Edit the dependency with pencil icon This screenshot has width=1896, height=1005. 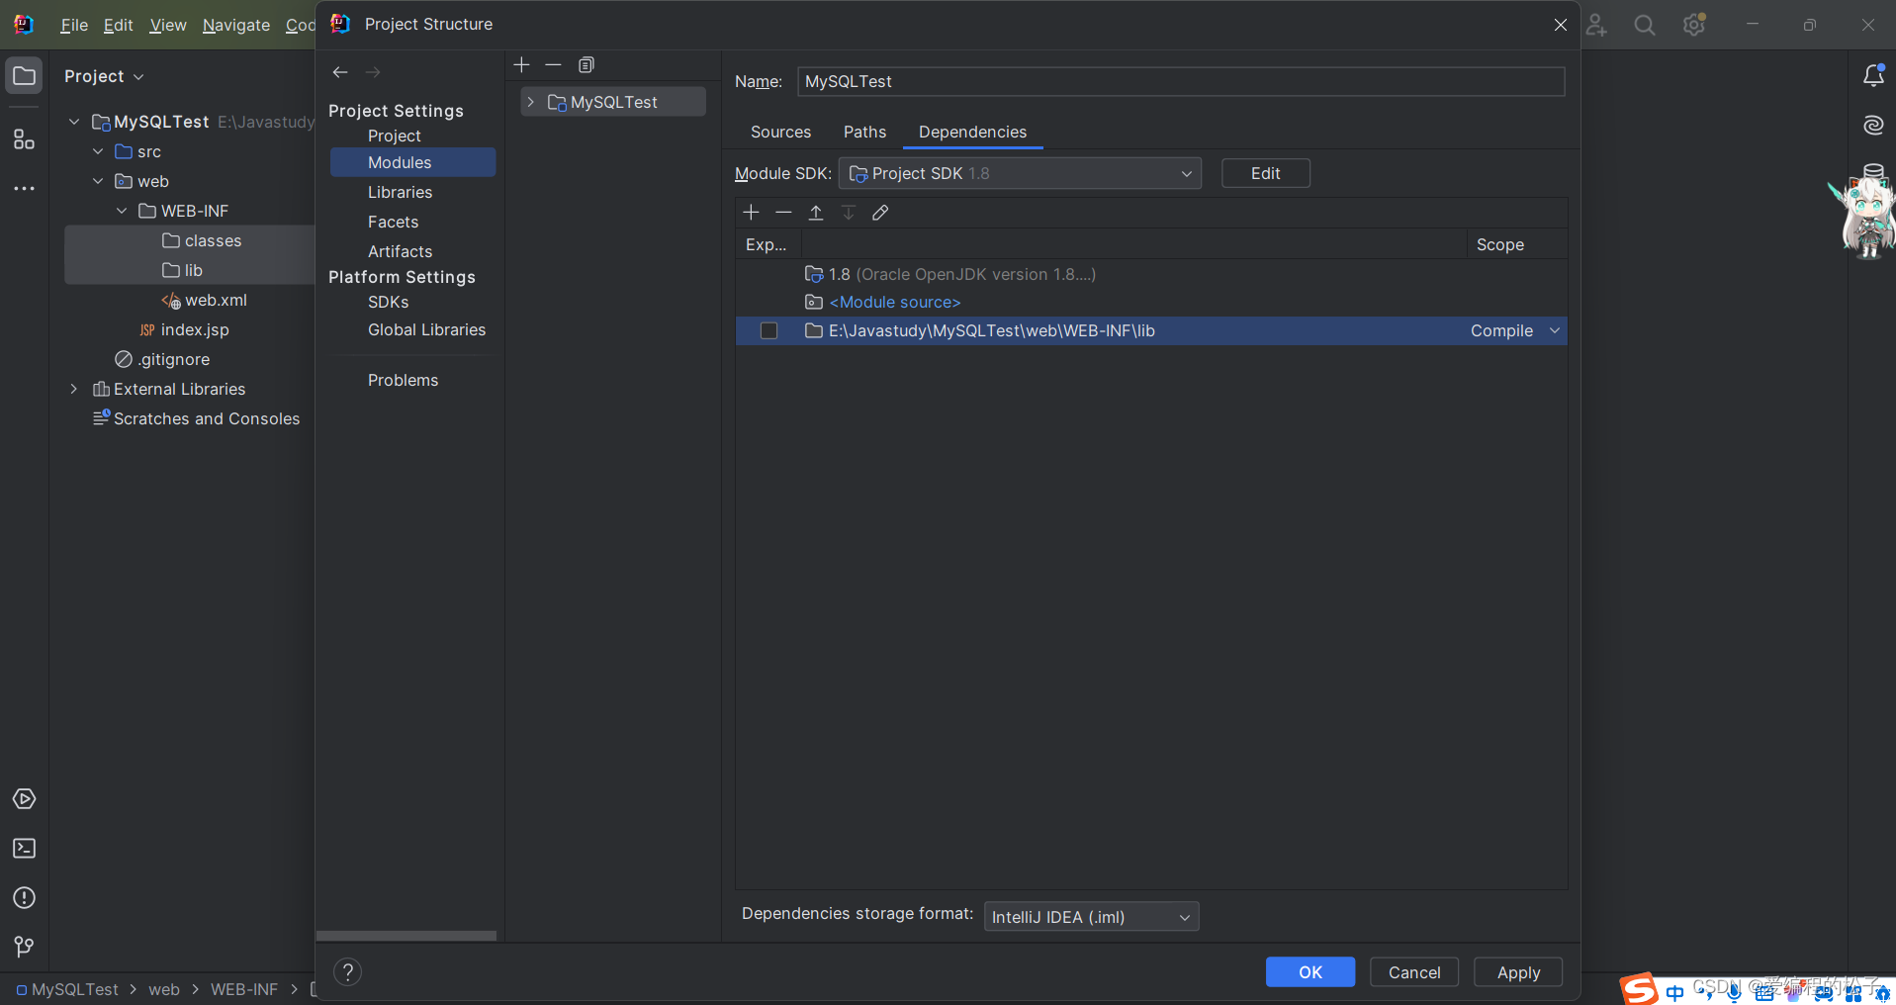coord(880,213)
